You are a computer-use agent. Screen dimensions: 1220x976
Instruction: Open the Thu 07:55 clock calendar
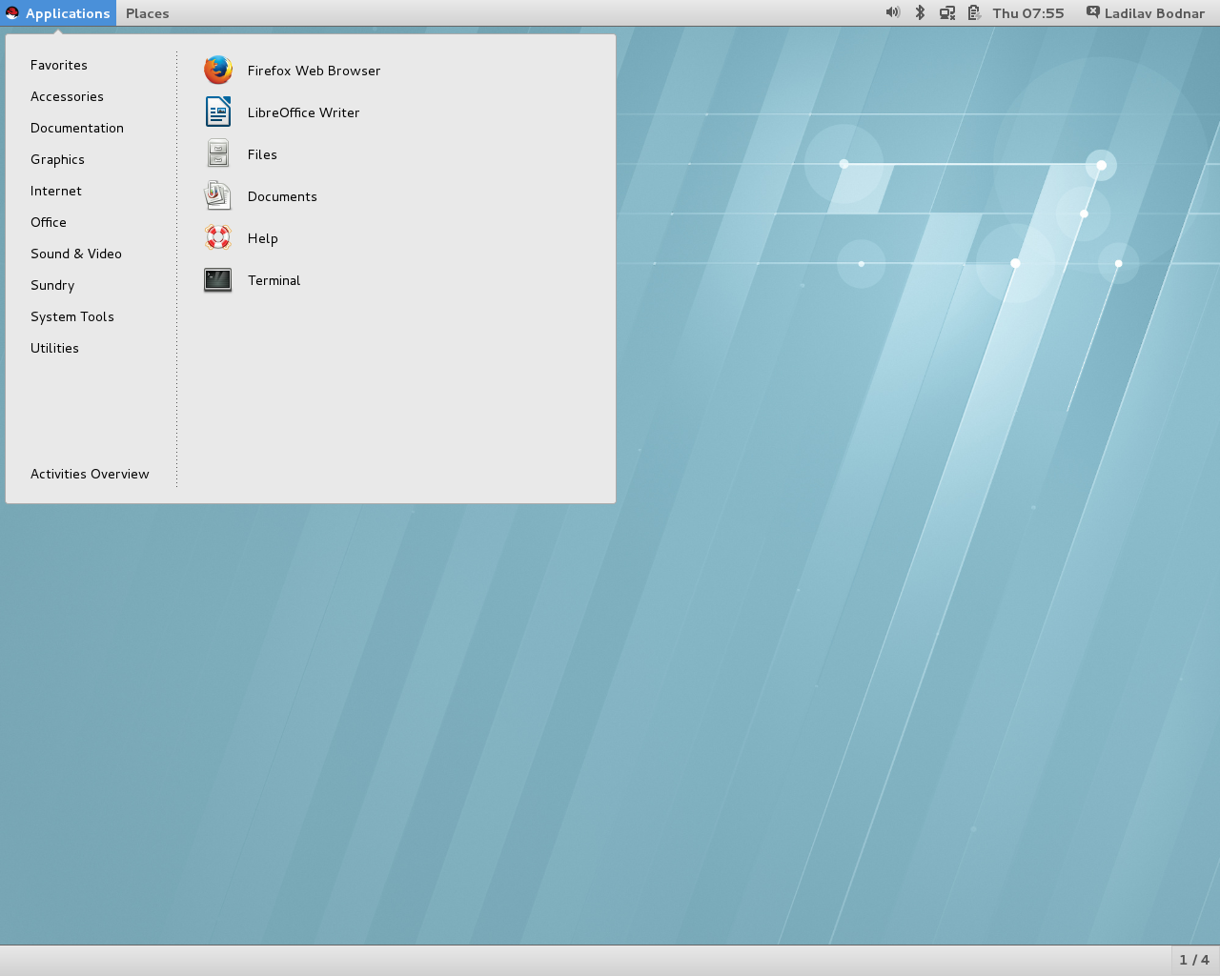point(1027,13)
